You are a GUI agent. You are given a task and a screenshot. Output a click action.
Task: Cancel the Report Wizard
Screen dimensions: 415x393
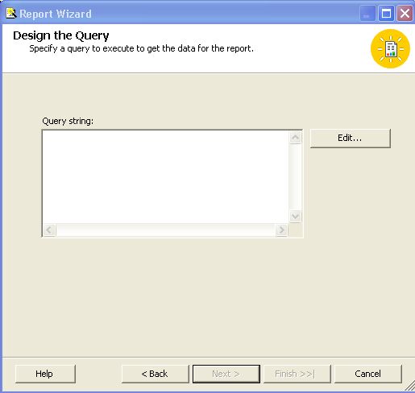tap(368, 374)
